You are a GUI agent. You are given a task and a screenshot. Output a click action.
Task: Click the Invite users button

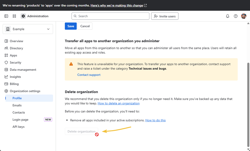(x=165, y=16)
